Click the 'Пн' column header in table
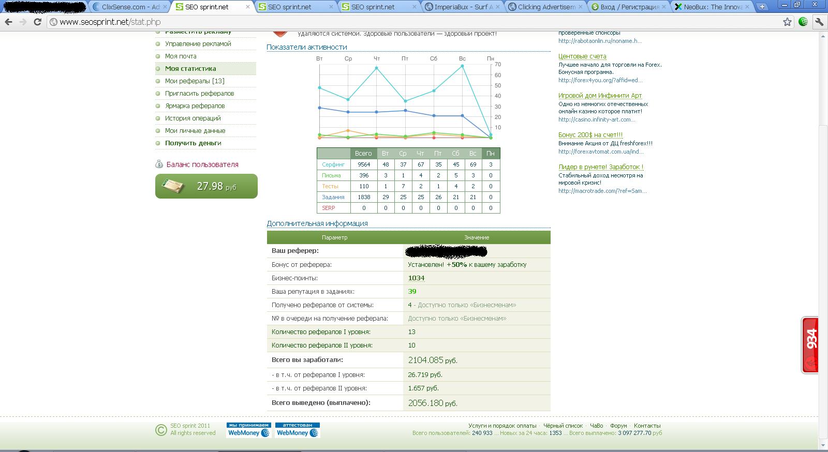Screen dimensions: 828x452 click(x=491, y=153)
